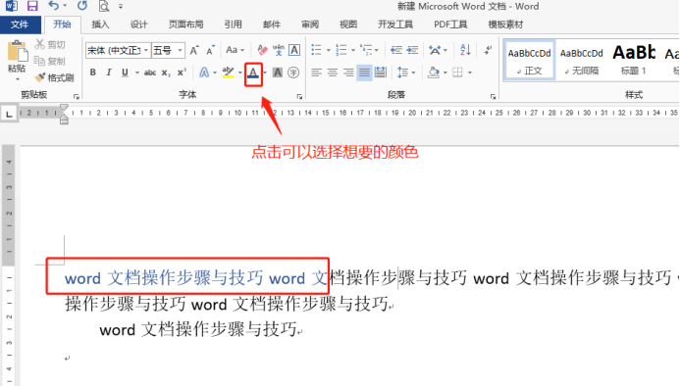680x386 pixels.
Task: Toggle superscript formatting
Action: [x=183, y=72]
